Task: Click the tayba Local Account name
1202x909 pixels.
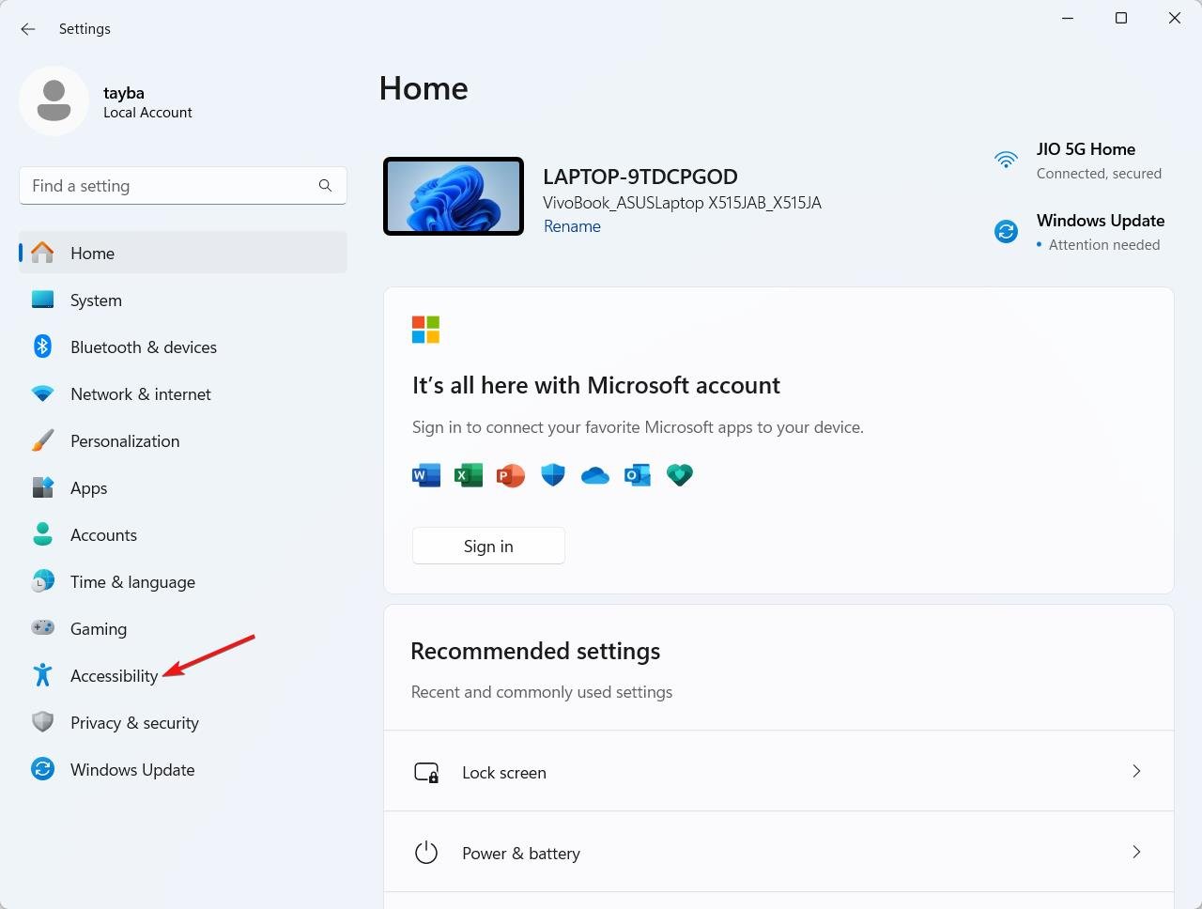Action: 147,102
